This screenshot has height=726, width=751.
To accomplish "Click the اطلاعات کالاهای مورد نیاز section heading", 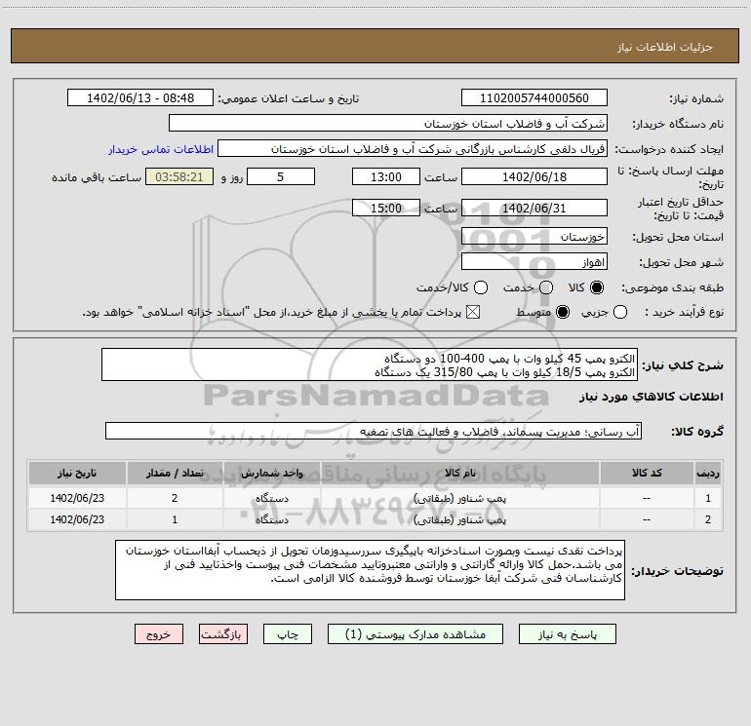I will tap(652, 397).
